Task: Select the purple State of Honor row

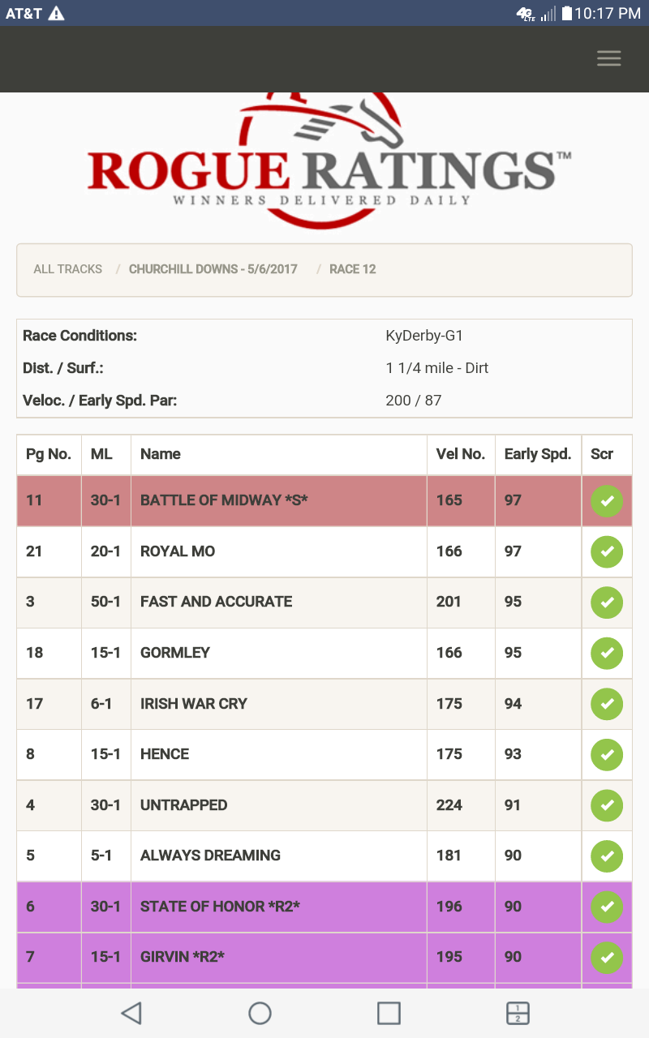Action: point(220,907)
